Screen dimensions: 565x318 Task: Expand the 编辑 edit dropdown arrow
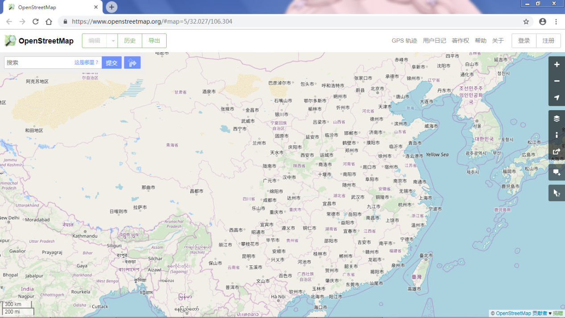pyautogui.click(x=113, y=41)
